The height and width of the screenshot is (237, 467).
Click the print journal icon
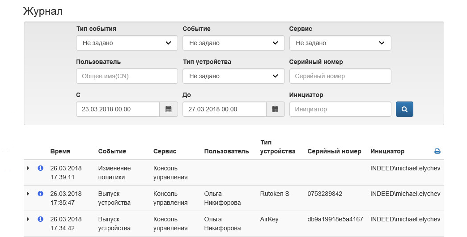437,152
